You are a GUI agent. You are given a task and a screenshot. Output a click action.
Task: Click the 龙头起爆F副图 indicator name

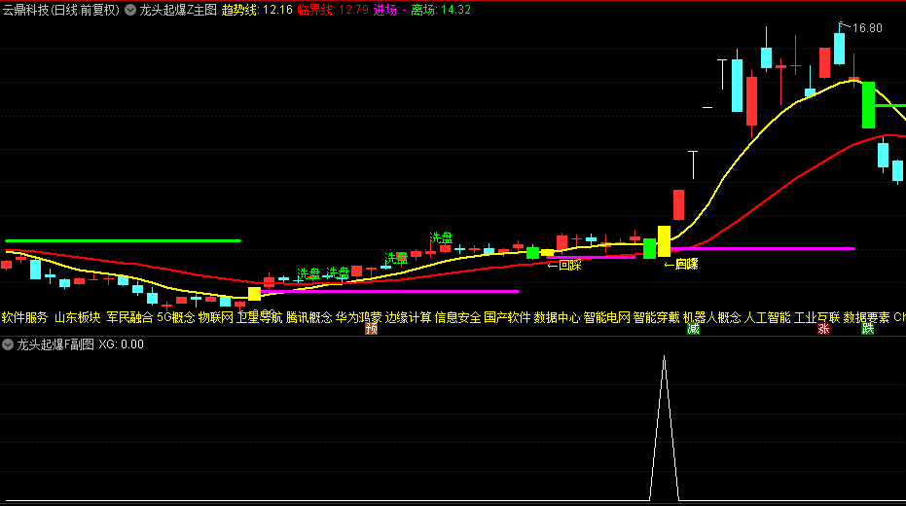[x=55, y=344]
